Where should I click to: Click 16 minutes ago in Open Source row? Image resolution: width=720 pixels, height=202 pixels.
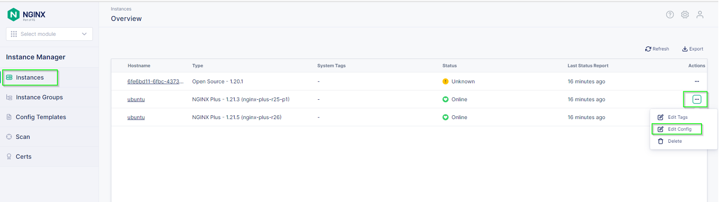click(586, 82)
